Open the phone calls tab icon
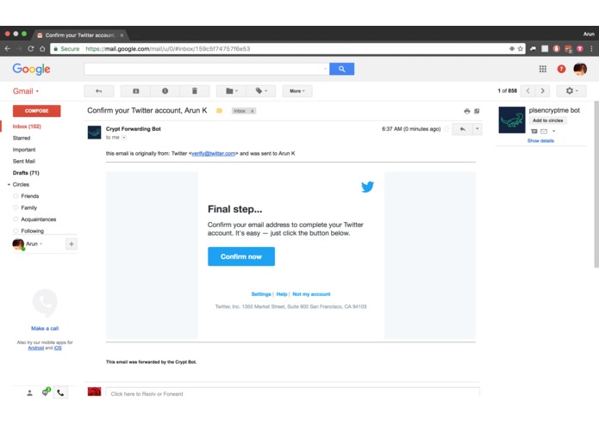This screenshot has width=599, height=425. point(60,392)
